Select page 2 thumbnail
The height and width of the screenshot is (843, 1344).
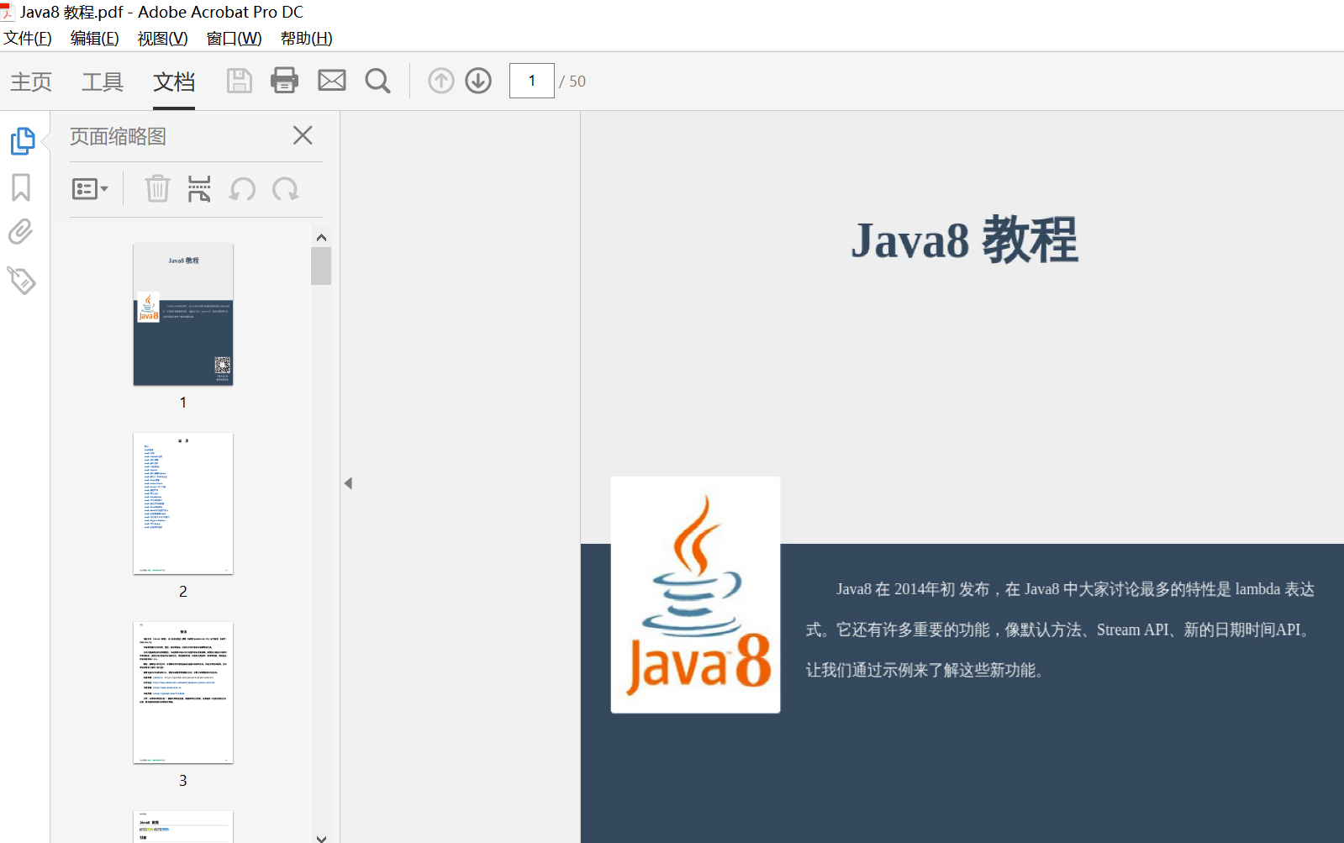coord(183,503)
